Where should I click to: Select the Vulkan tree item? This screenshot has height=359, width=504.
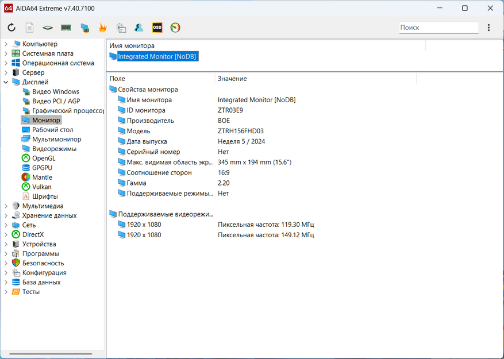click(41, 187)
